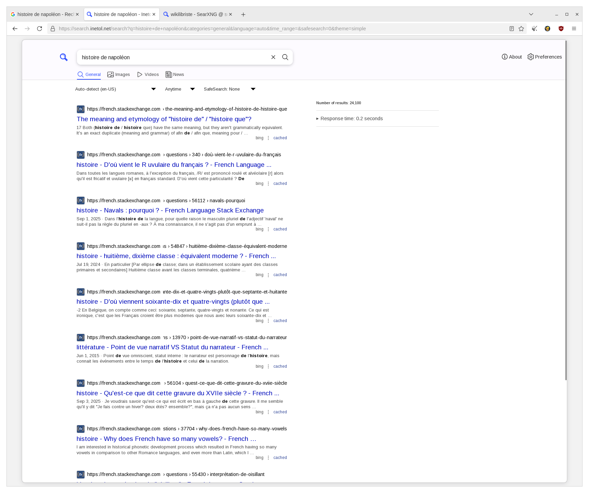589x493 pixels.
Task: Toggle the browser tab list chevron
Action: [x=531, y=14]
